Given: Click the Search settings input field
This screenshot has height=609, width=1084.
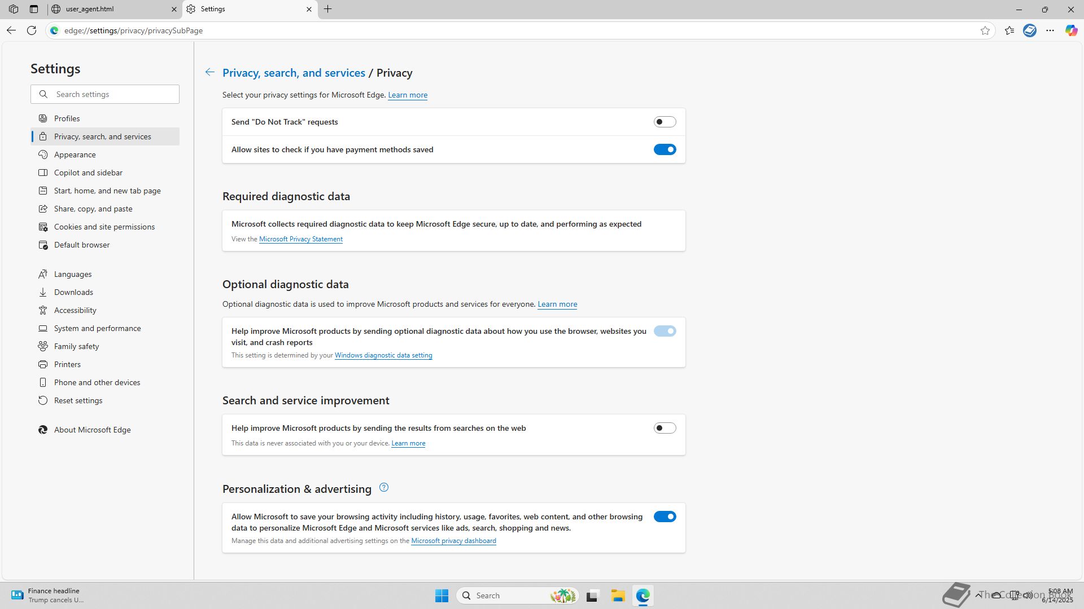Looking at the screenshot, I should pos(113,94).
